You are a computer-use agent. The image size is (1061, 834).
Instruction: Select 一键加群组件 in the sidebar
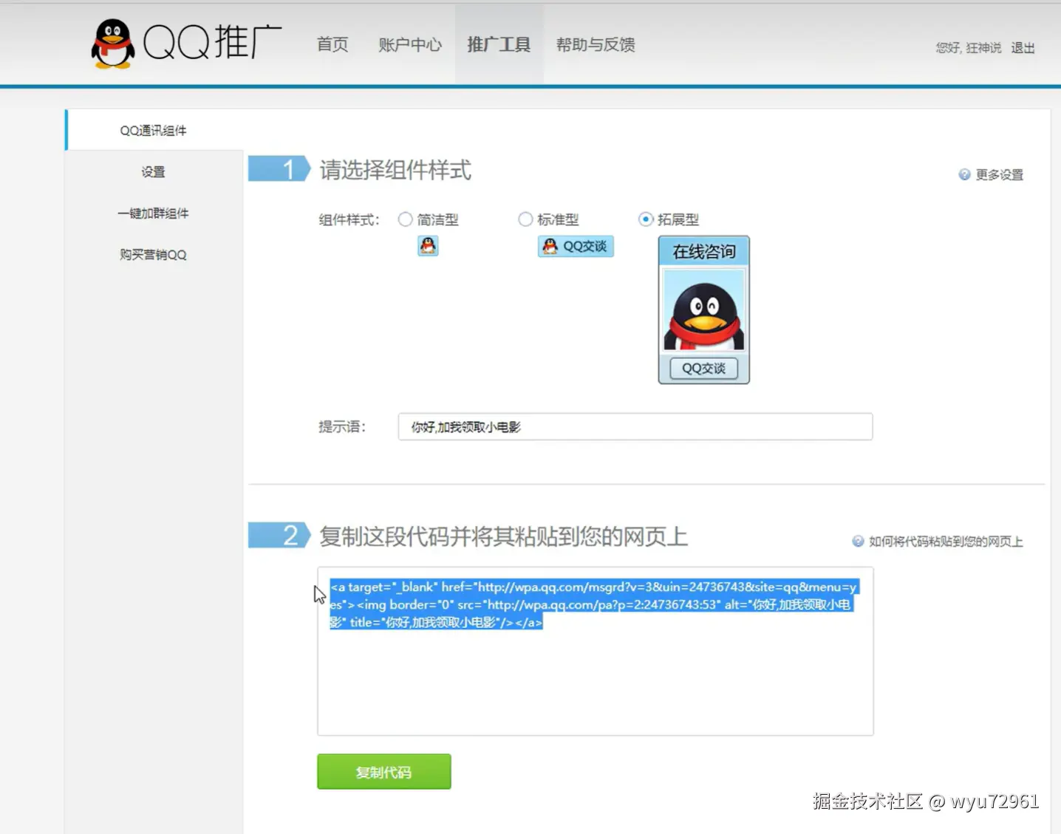click(x=154, y=213)
